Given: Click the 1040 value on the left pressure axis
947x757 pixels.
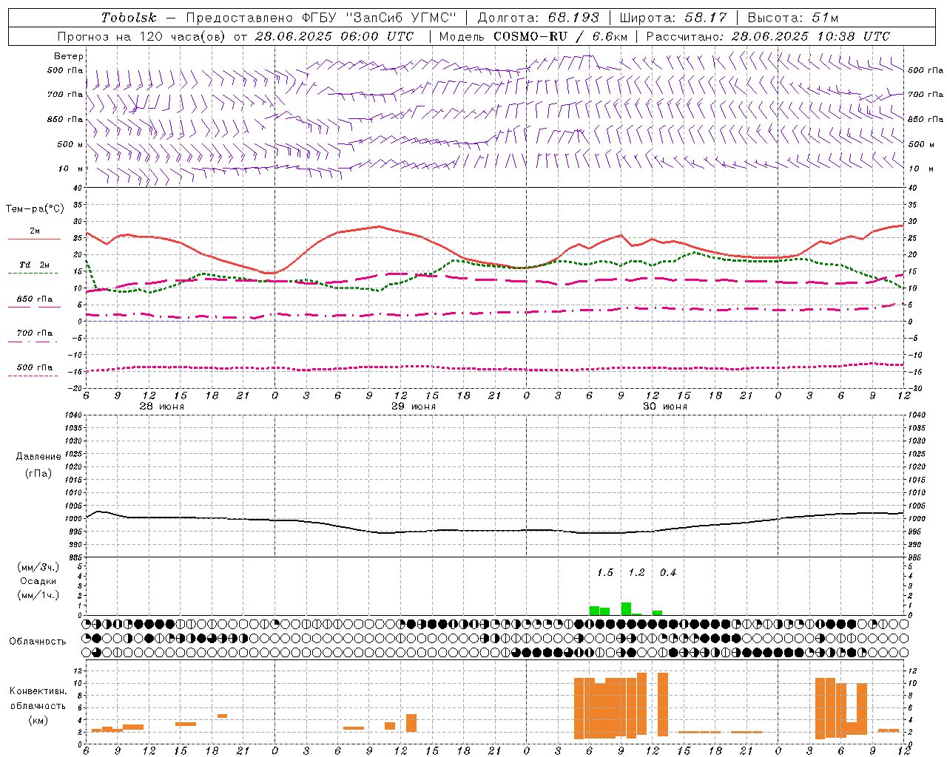Looking at the screenshot, I should [x=73, y=415].
